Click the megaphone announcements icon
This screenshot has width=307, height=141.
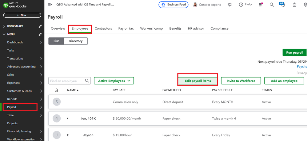click(x=230, y=5)
